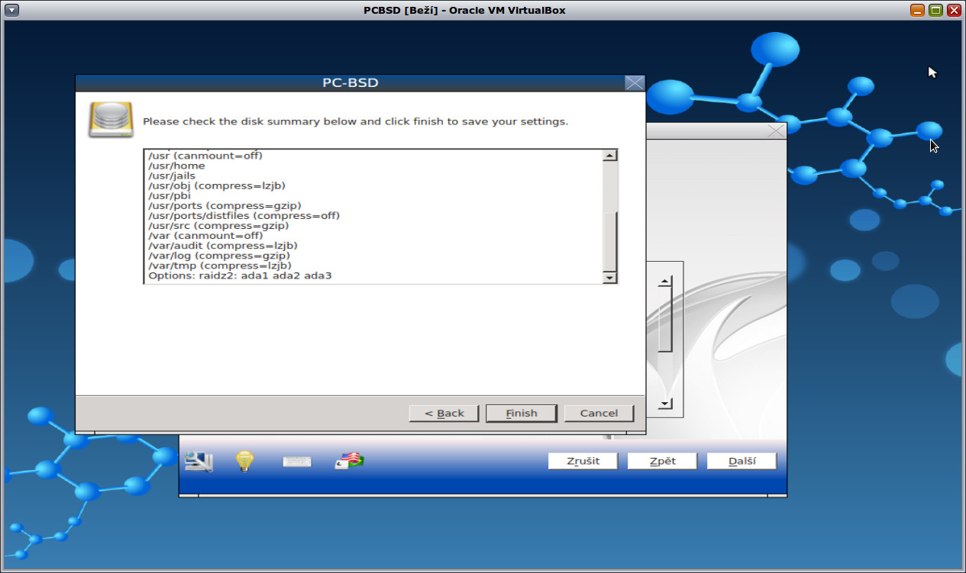Screen dimensions: 966x573
Task: Click the language flags icon
Action: [347, 460]
